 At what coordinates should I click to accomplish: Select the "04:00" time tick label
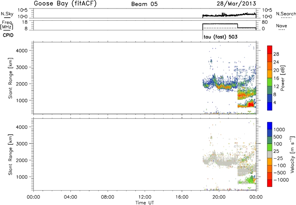pos(70,197)
